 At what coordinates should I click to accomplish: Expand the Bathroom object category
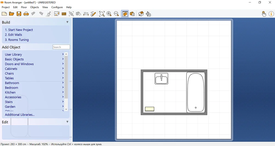12,83
